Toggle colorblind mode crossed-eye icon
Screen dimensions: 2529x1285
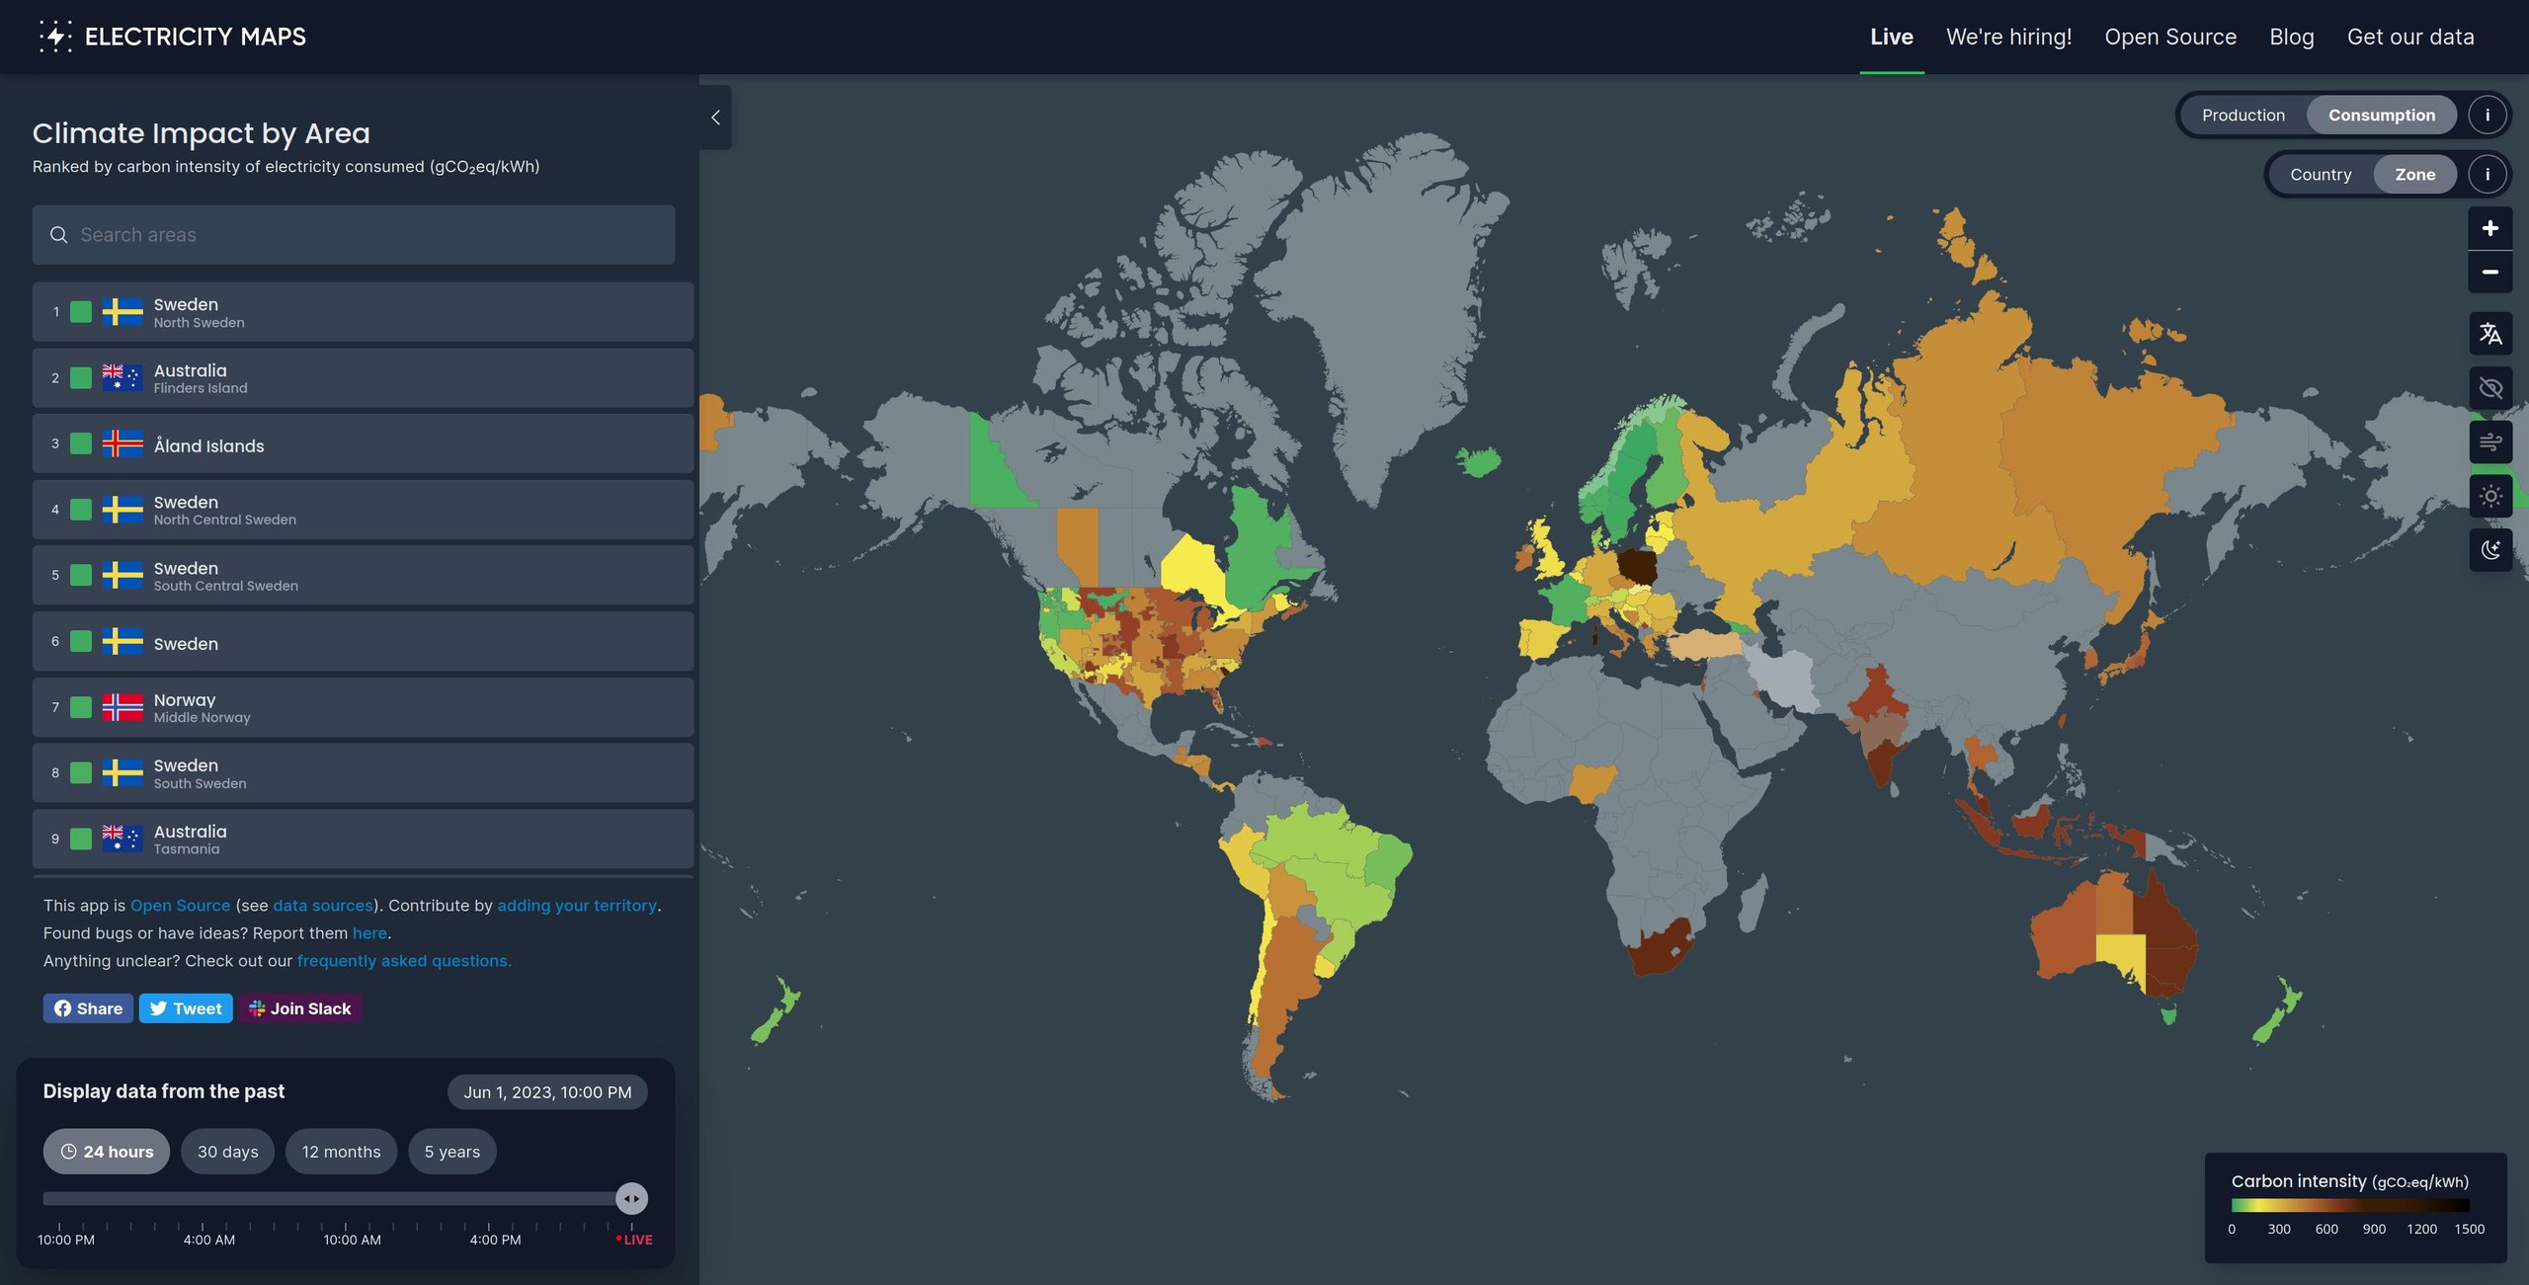(2489, 388)
